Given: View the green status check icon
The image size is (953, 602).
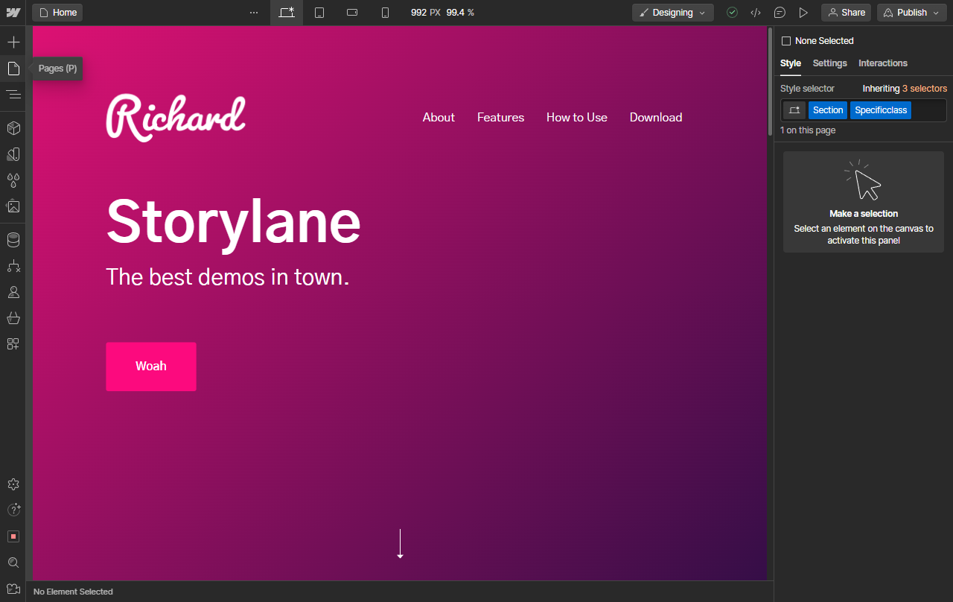Looking at the screenshot, I should pyautogui.click(x=733, y=13).
